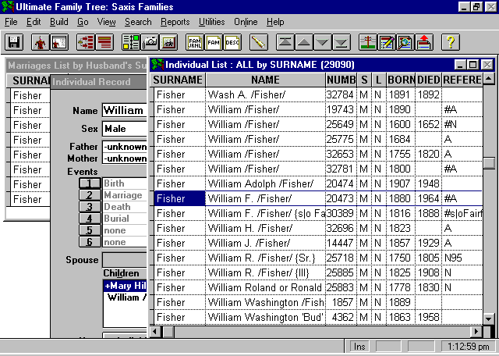The image size is (499, 356).
Task: Click the spyglass telescope search icon
Action: 259,42
